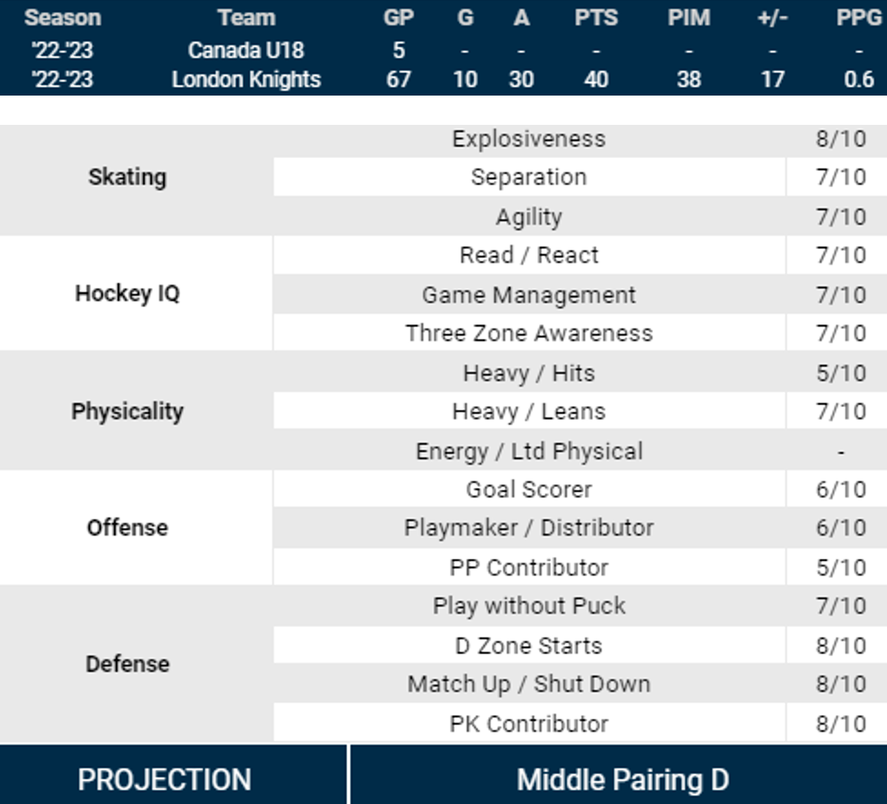Click the Canada U18 team name
Screen dimensions: 887x804
tap(246, 50)
